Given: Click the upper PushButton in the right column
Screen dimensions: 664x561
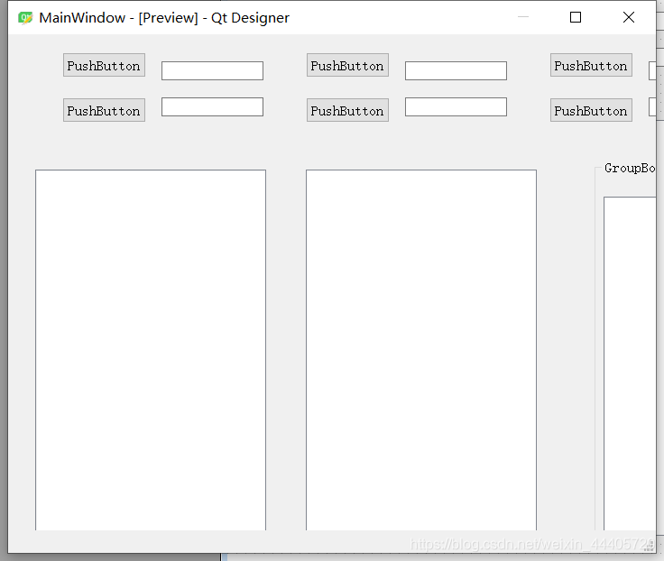Looking at the screenshot, I should [x=591, y=65].
